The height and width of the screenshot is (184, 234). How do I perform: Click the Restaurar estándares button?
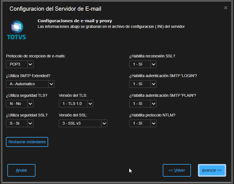point(27,142)
